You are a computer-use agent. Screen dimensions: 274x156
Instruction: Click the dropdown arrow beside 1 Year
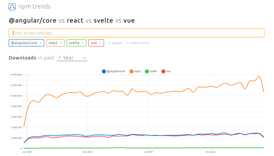click(85, 58)
